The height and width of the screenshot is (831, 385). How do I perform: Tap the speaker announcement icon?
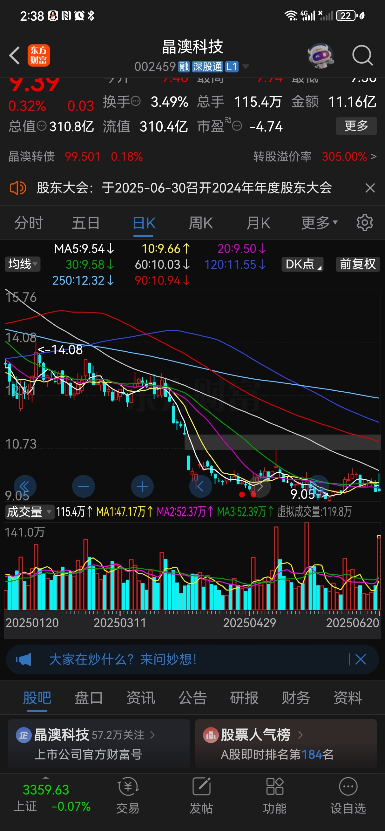[x=18, y=188]
